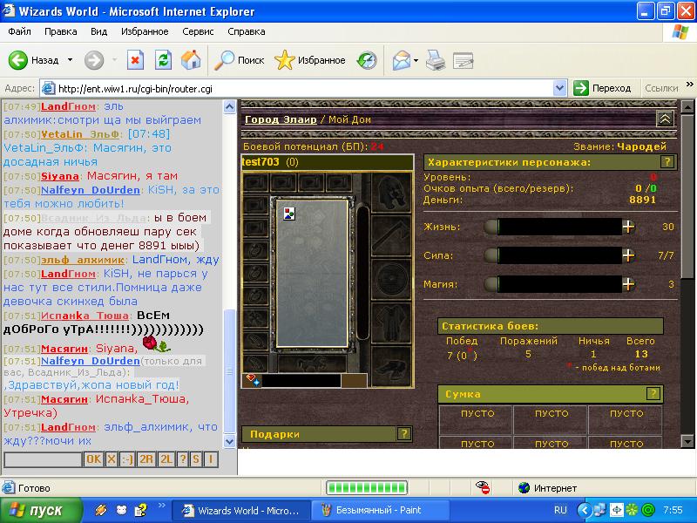Increase Сила with its plus button
This screenshot has width=697, height=523.
tap(628, 255)
